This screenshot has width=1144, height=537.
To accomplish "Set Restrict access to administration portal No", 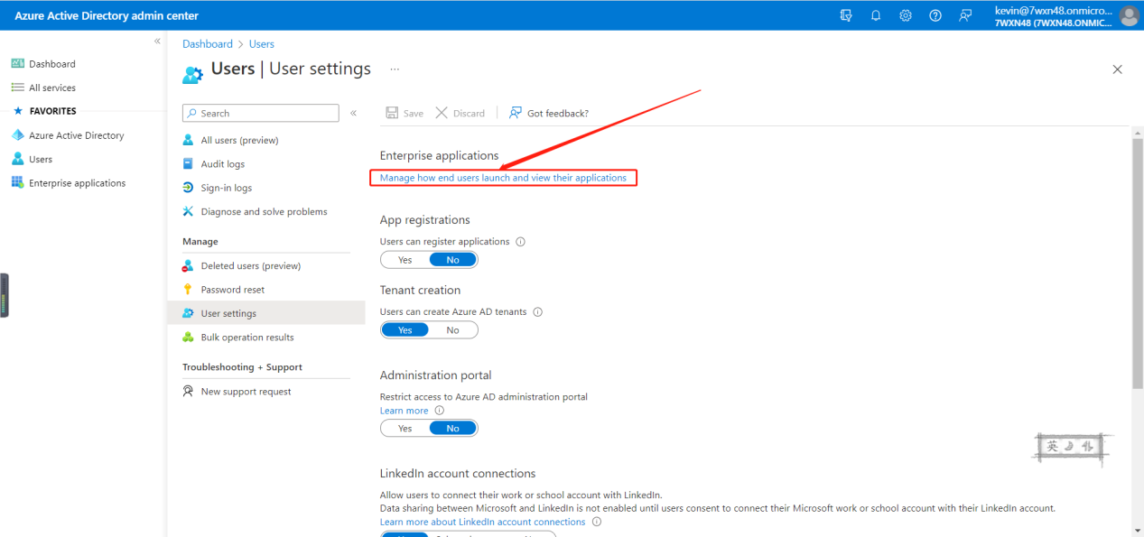I will tap(453, 429).
